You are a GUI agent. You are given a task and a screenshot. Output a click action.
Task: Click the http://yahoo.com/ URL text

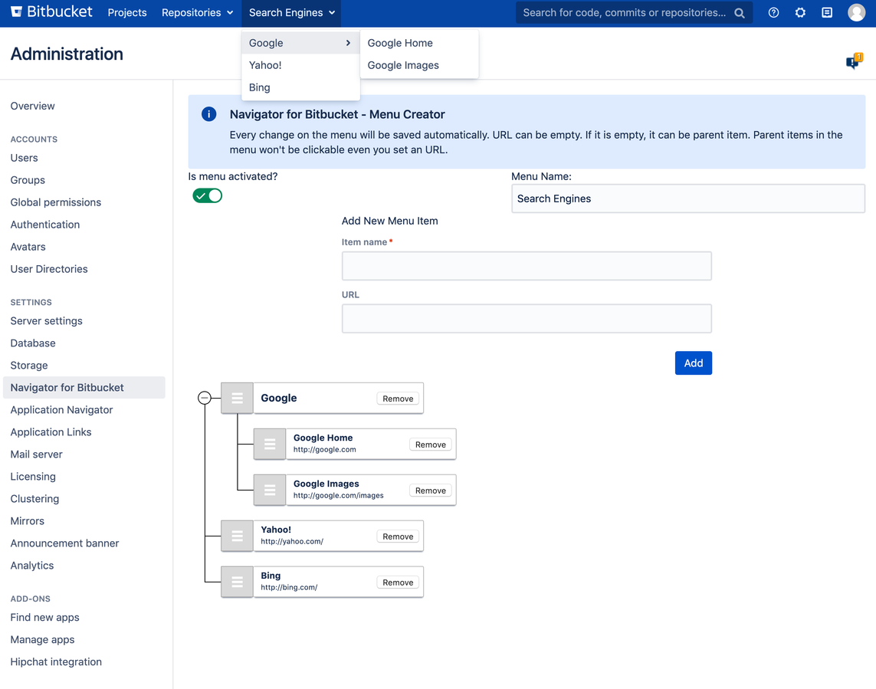coord(292,542)
